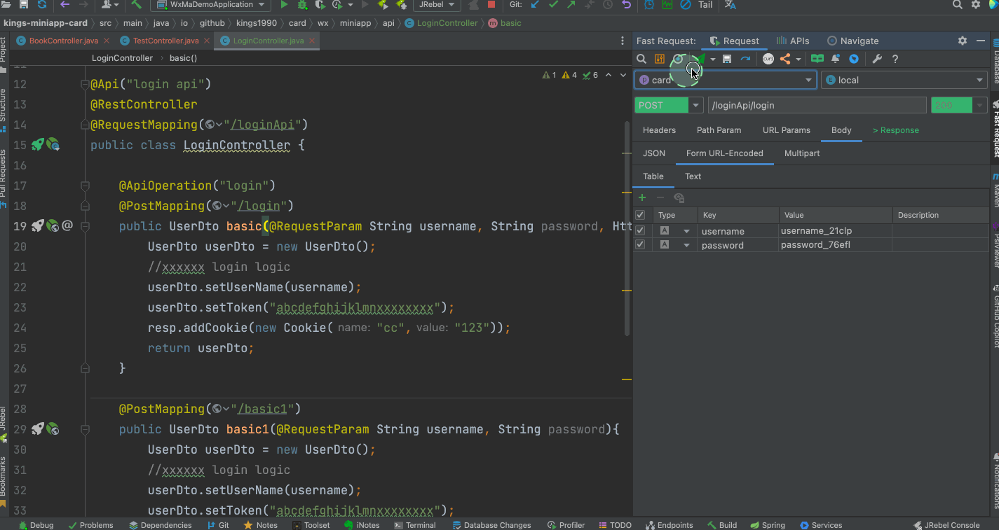
Task: Click the rocket gutter icon on line 19
Action: [x=38, y=225]
